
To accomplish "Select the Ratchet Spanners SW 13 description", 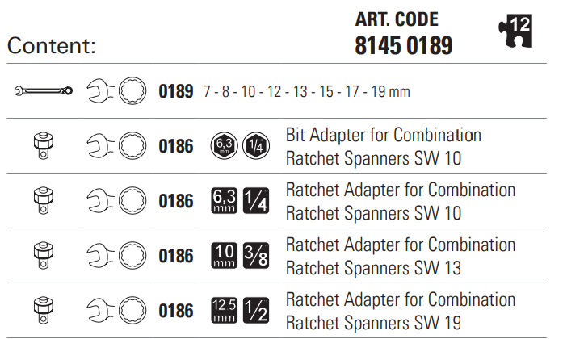I will [x=374, y=267].
